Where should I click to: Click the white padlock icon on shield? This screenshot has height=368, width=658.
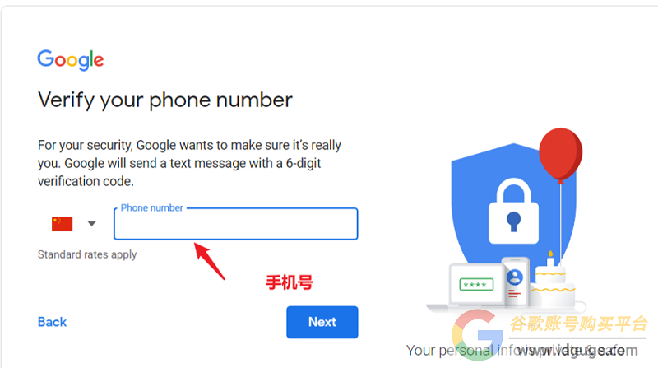pos(513,212)
